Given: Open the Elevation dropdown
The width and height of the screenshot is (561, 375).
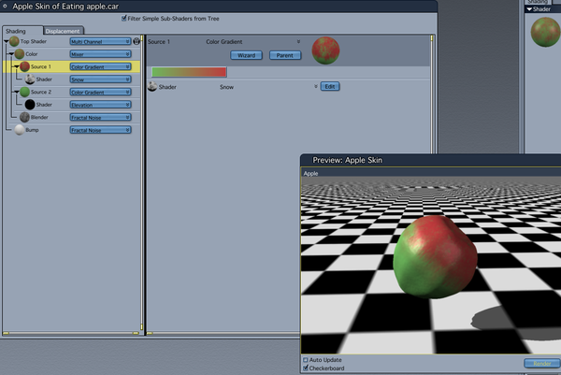Looking at the screenshot, I should tap(101, 105).
